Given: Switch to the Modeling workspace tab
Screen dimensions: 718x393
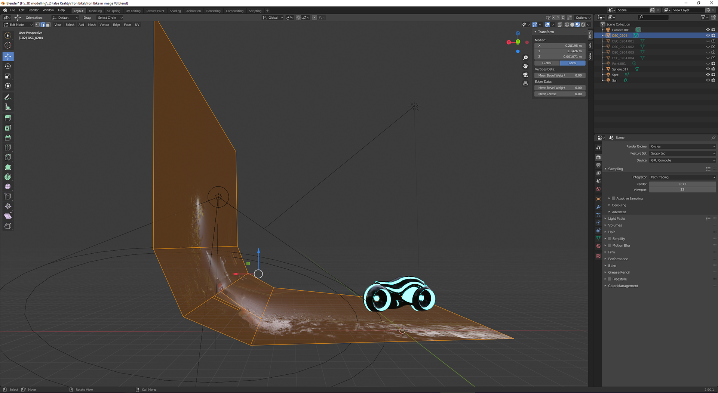Looking at the screenshot, I should tap(95, 11).
